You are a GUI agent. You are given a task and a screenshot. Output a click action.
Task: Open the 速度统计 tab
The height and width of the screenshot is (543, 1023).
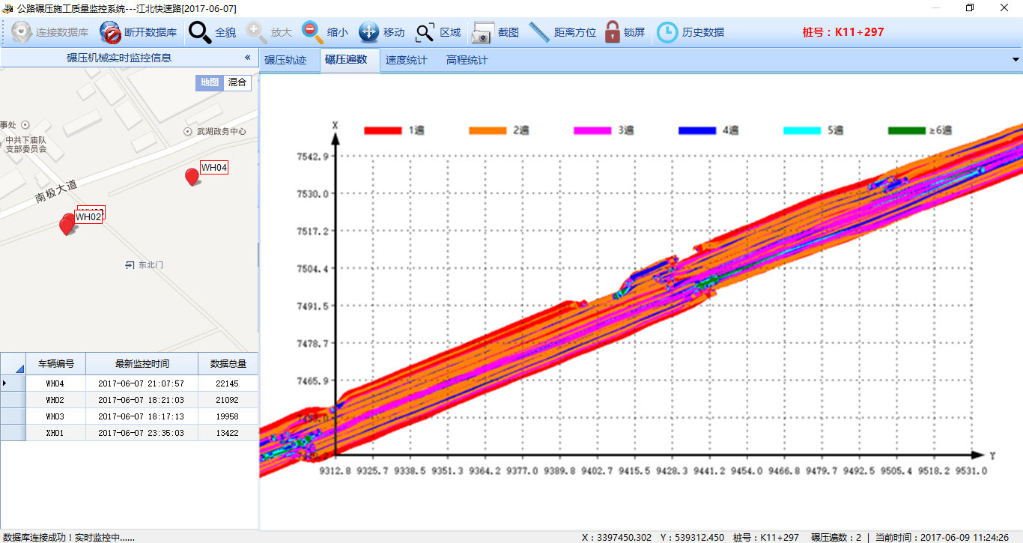point(406,60)
